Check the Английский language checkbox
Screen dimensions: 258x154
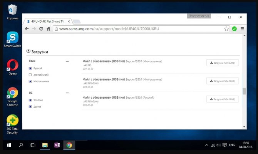[x=30, y=75]
